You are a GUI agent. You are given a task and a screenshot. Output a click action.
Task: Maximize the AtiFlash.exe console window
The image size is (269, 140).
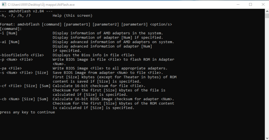pyautogui.click(x=251, y=4)
